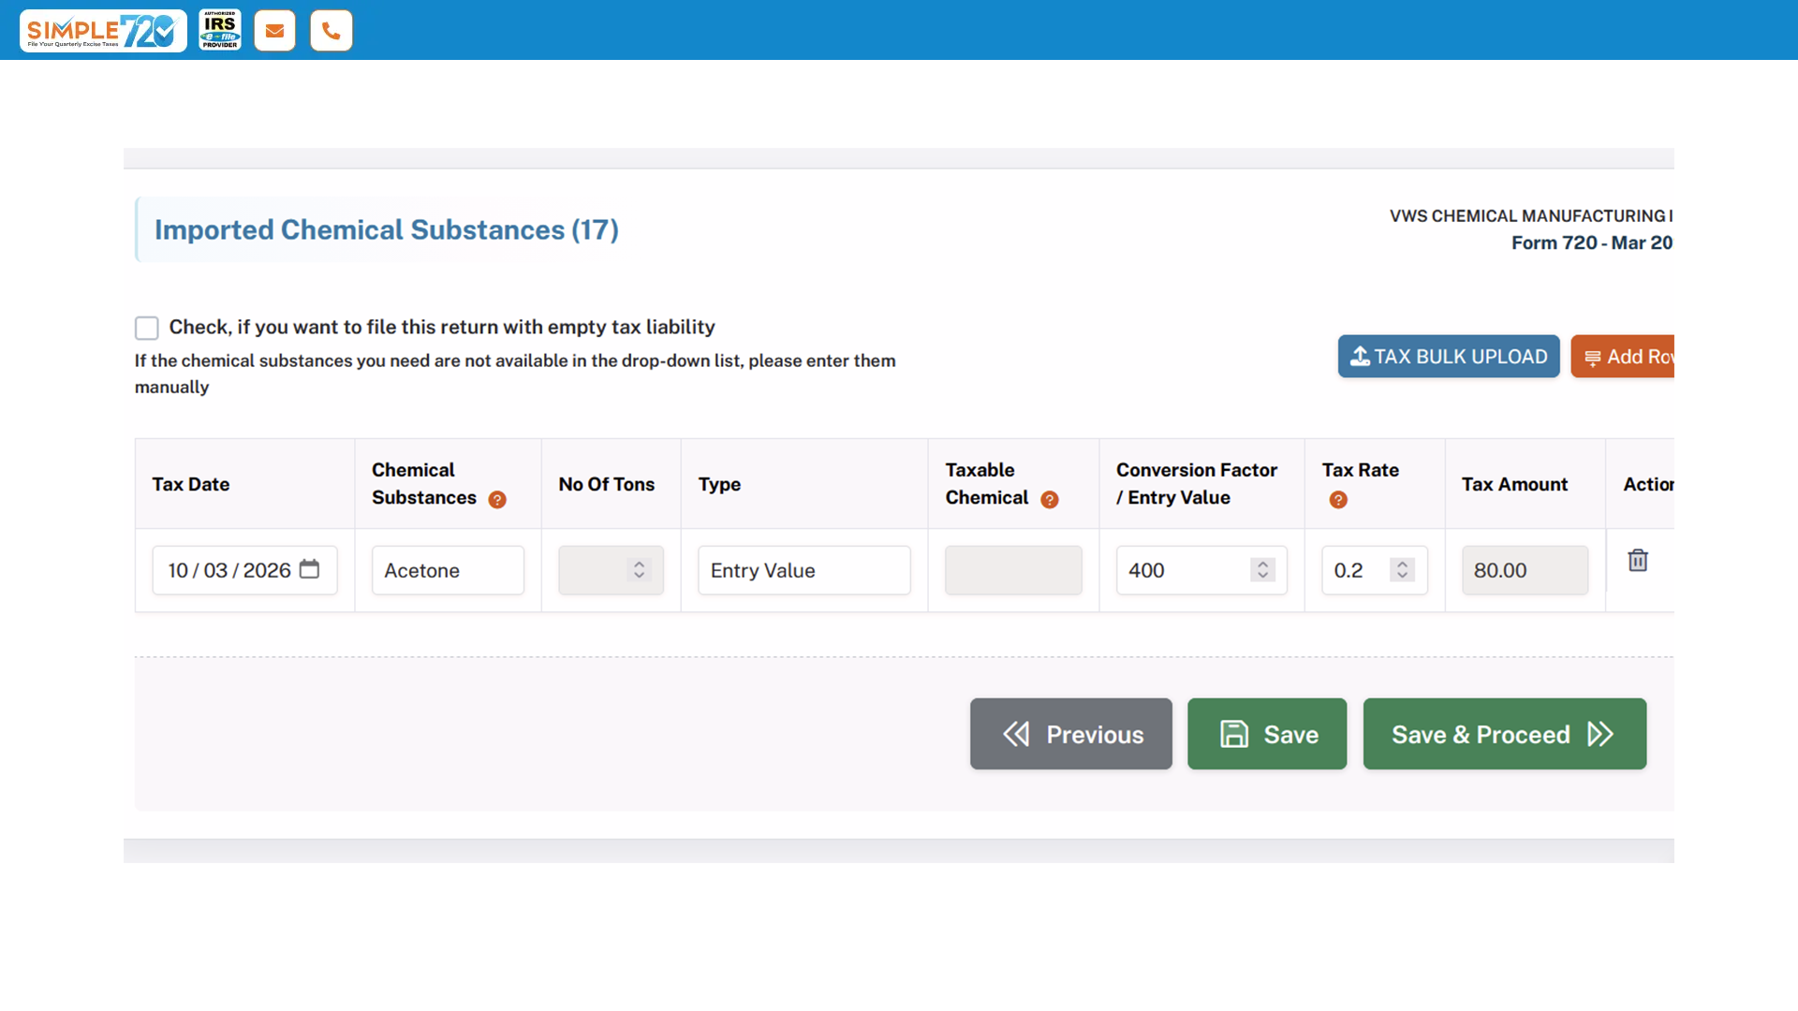Click the Tax Amount column header

point(1514,484)
